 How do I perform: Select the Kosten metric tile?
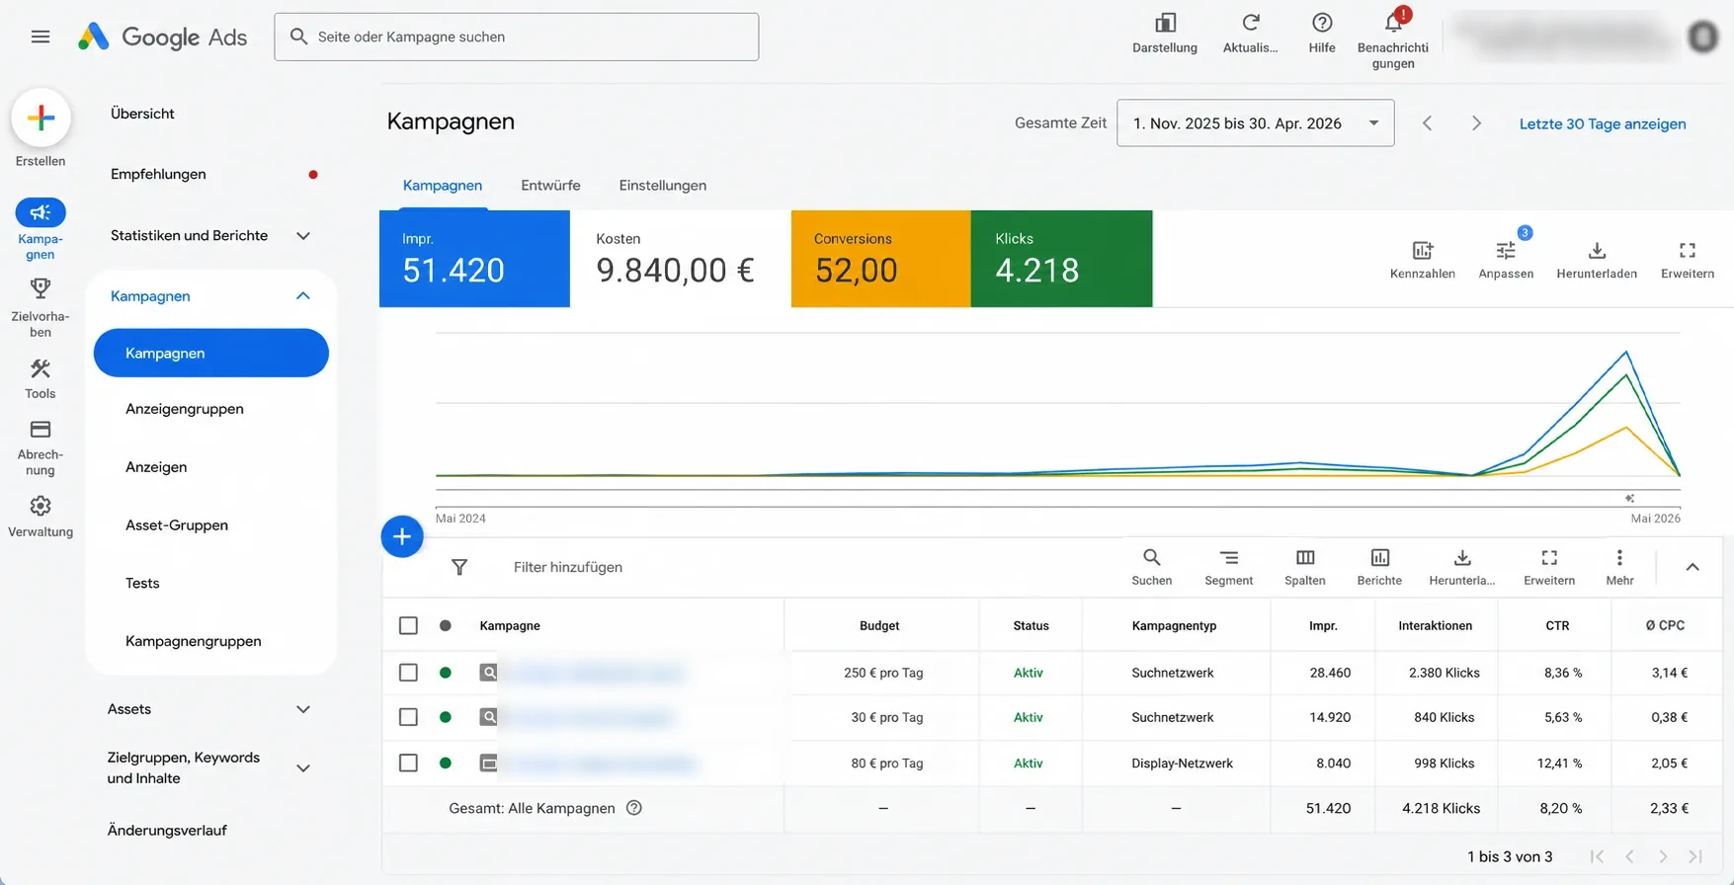click(681, 259)
